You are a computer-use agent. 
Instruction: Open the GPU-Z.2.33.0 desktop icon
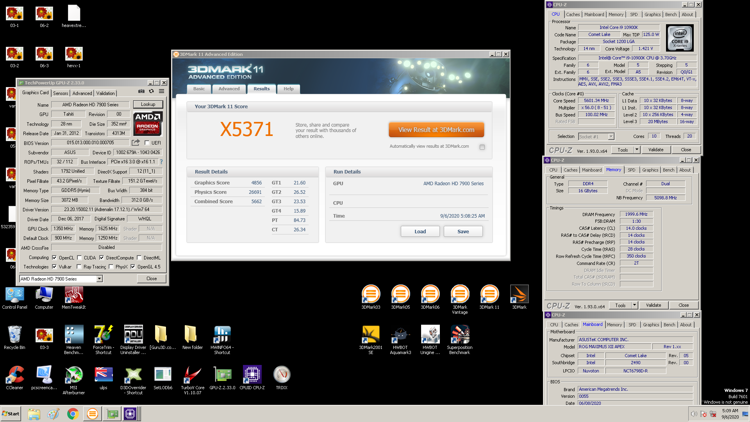coord(222,378)
